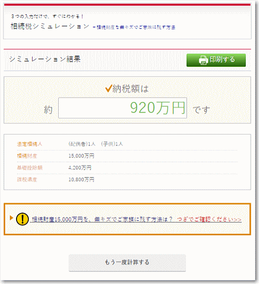This screenshot has height=284, width=259.
Task: Open the つぎでご確認ください>> link
Action: [x=209, y=219]
